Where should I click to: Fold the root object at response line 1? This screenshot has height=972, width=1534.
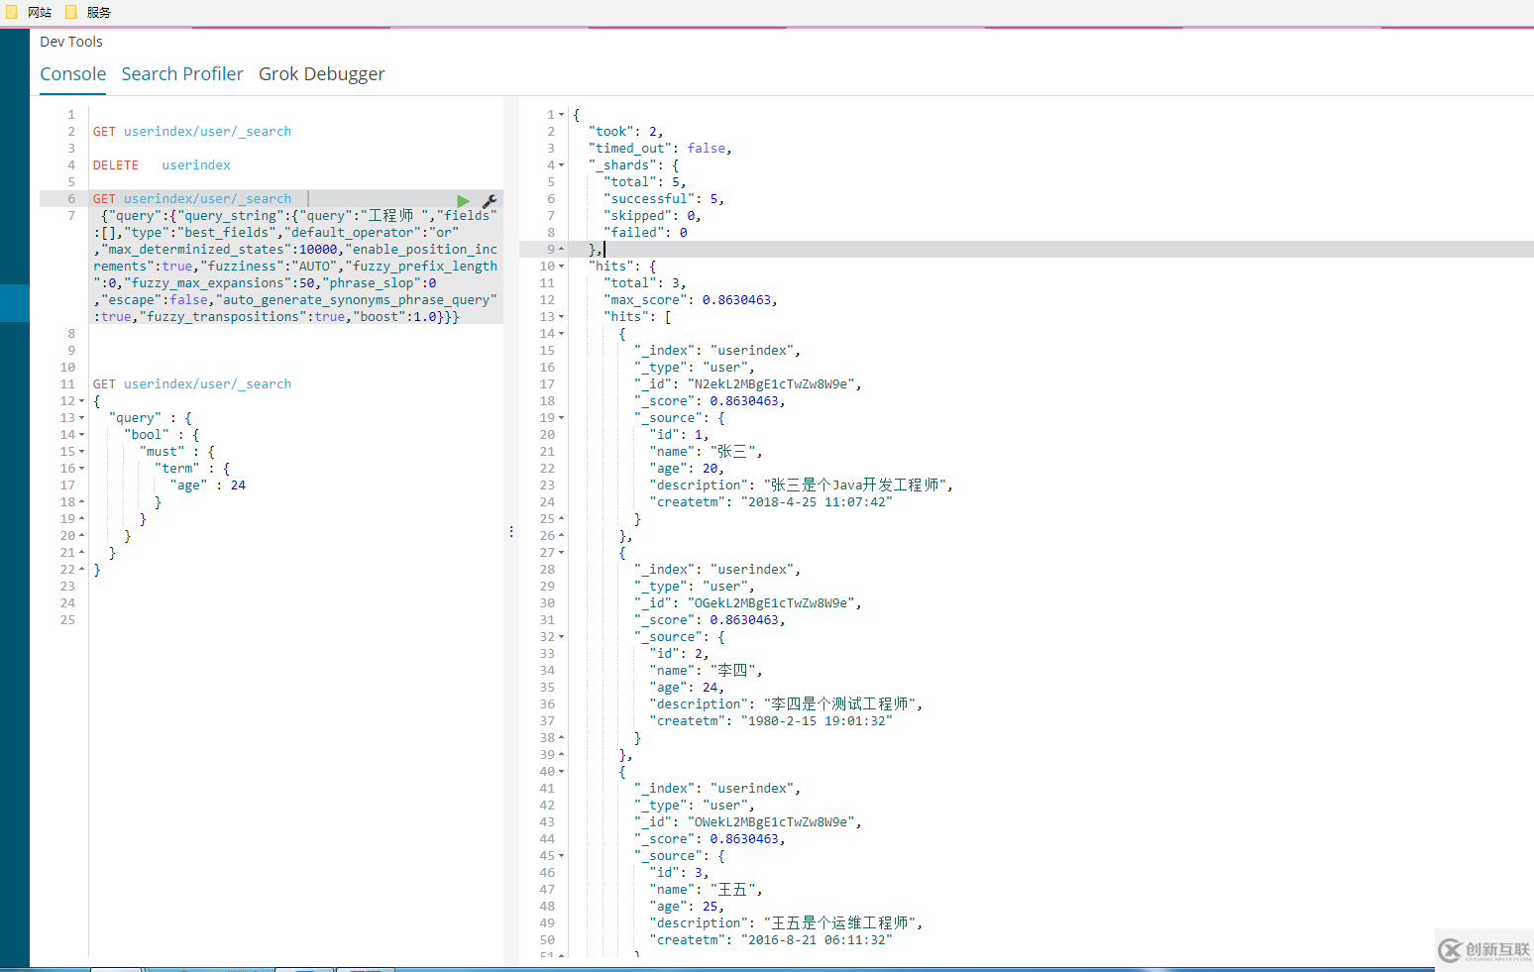[x=561, y=115]
